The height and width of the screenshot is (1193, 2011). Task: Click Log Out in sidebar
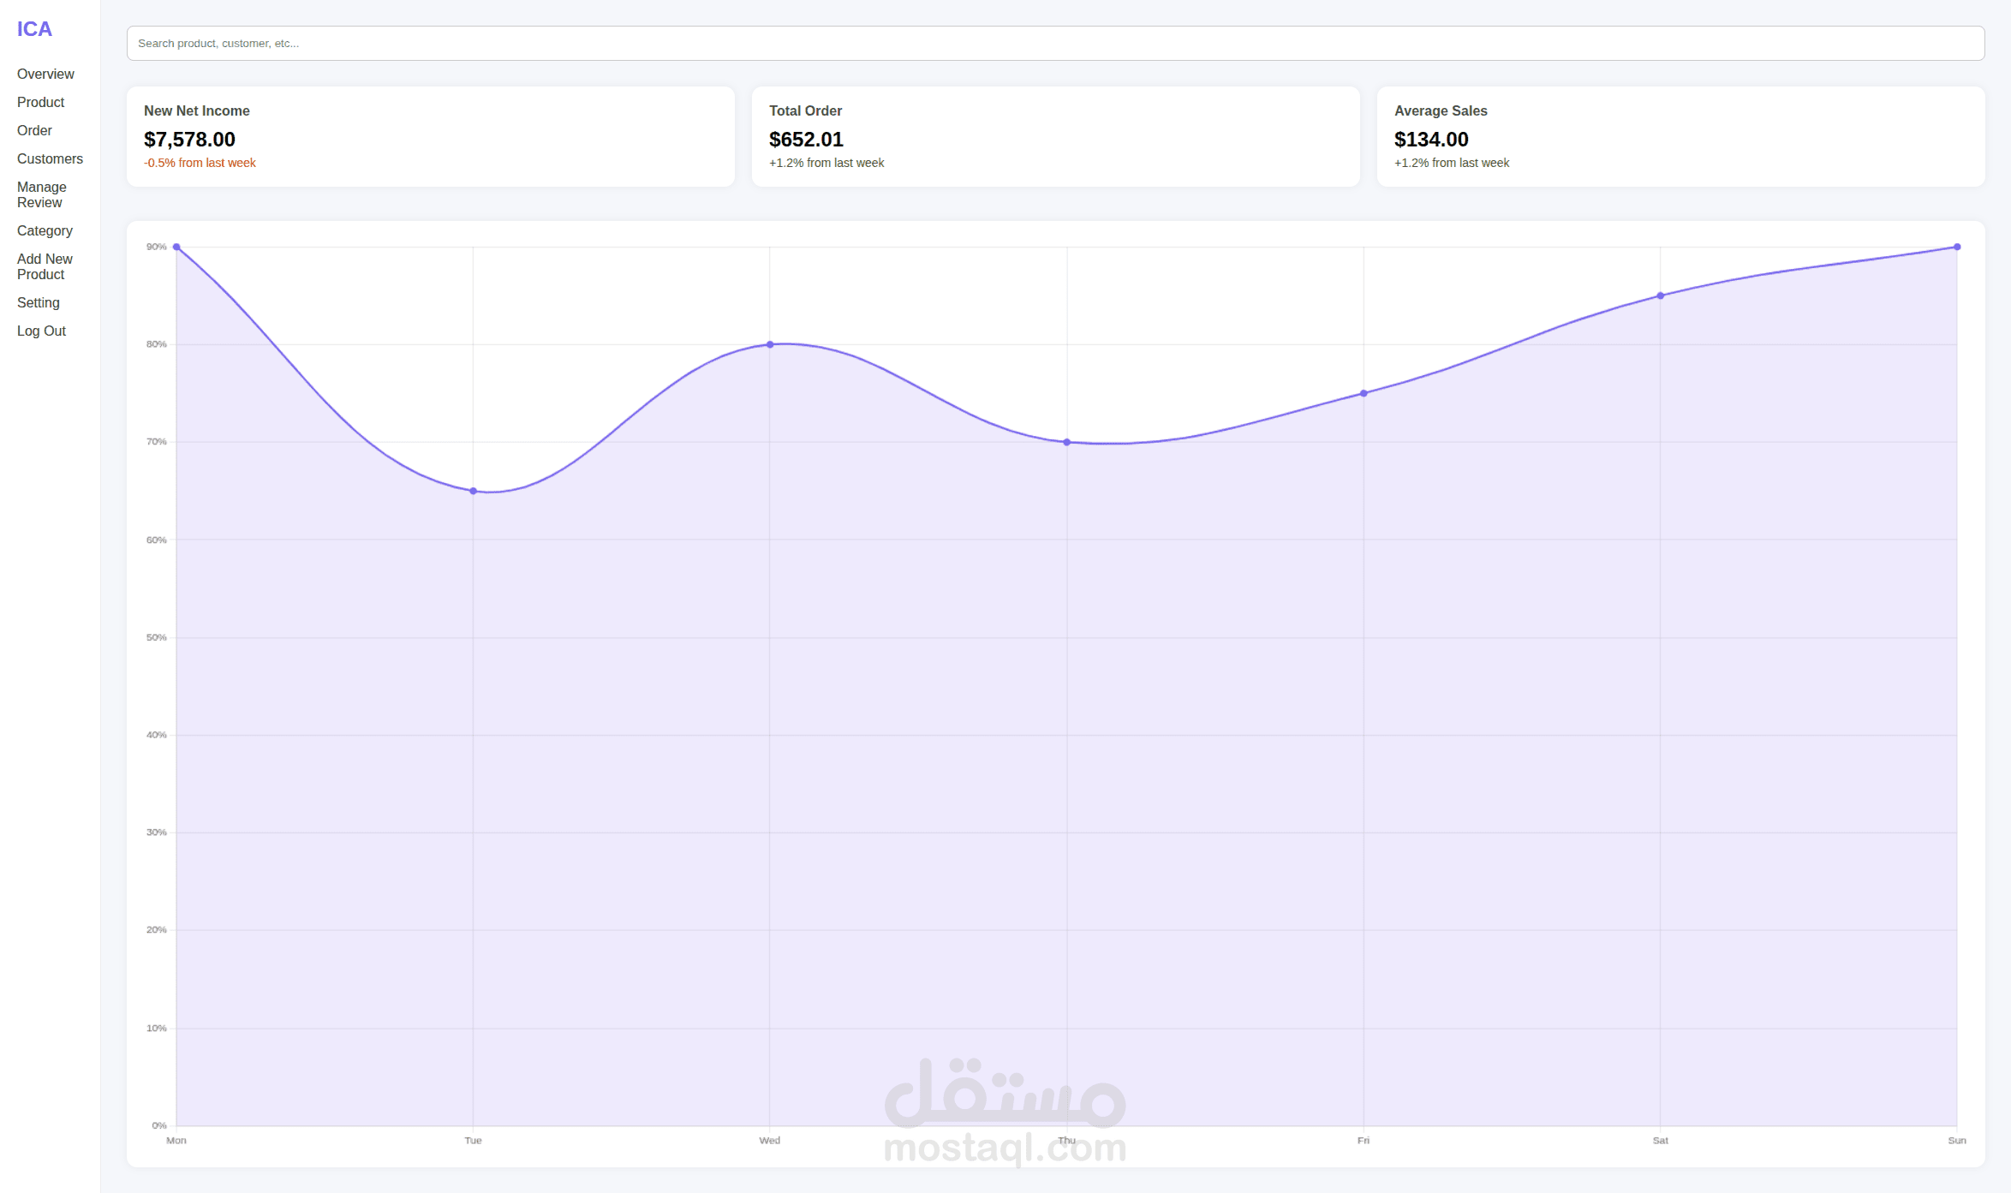41,331
